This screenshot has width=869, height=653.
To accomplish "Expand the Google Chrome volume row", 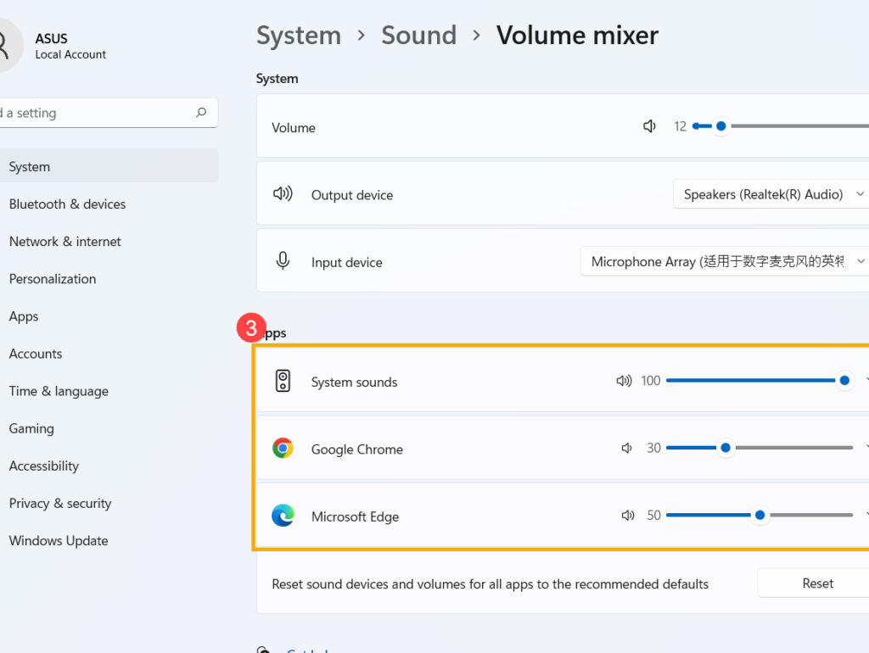I will tap(865, 448).
